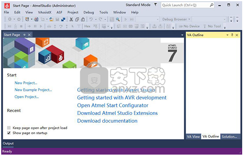The image size is (247, 157).
Task: Switch to the VA View tab
Action: pyautogui.click(x=193, y=137)
